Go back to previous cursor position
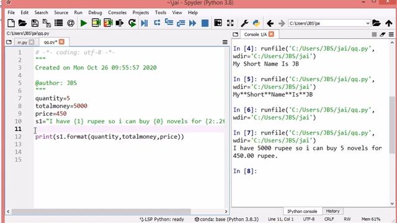The image size is (397, 223). tap(270, 24)
